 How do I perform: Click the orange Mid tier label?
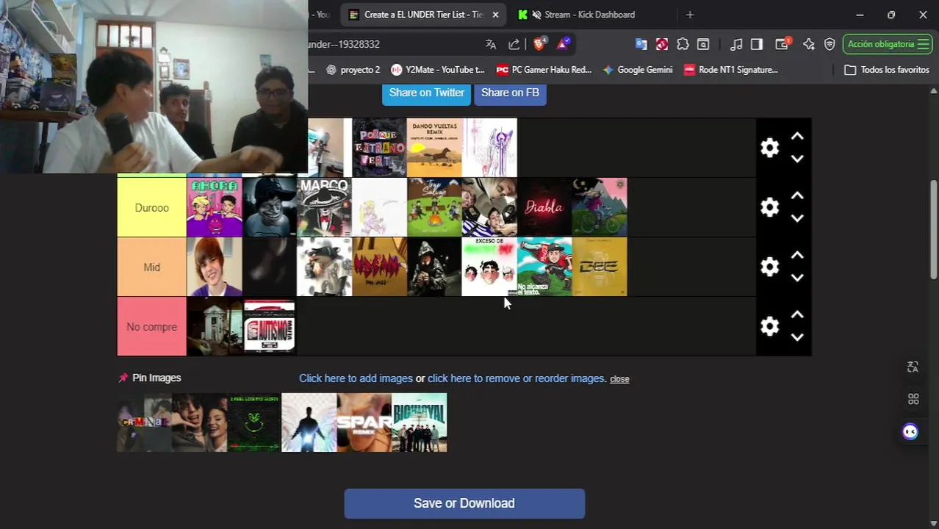point(152,267)
